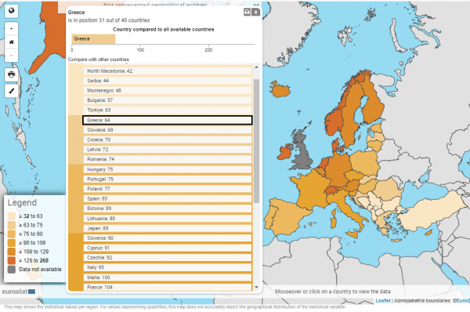
Task: Click the eurostat logo
Action: (x=19, y=292)
